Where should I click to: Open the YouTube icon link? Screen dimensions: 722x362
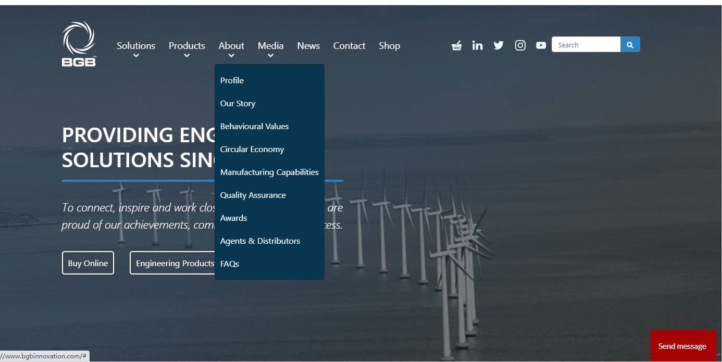(541, 45)
